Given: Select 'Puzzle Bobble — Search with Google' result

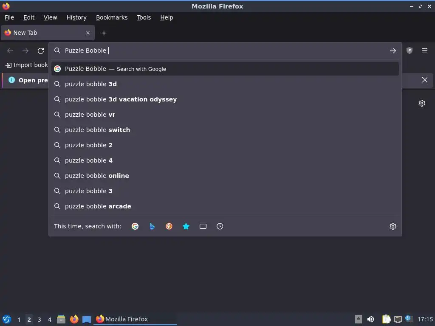Looking at the screenshot, I should tap(225, 69).
